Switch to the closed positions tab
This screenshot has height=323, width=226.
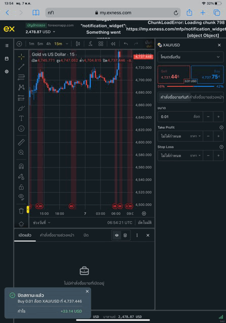click(86, 235)
